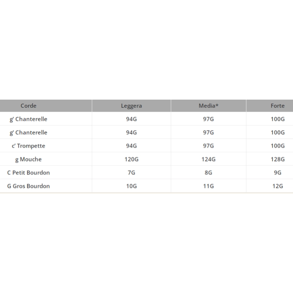This screenshot has width=293, height=293.
Task: Select the 11G Media cell
Action: [x=208, y=186]
